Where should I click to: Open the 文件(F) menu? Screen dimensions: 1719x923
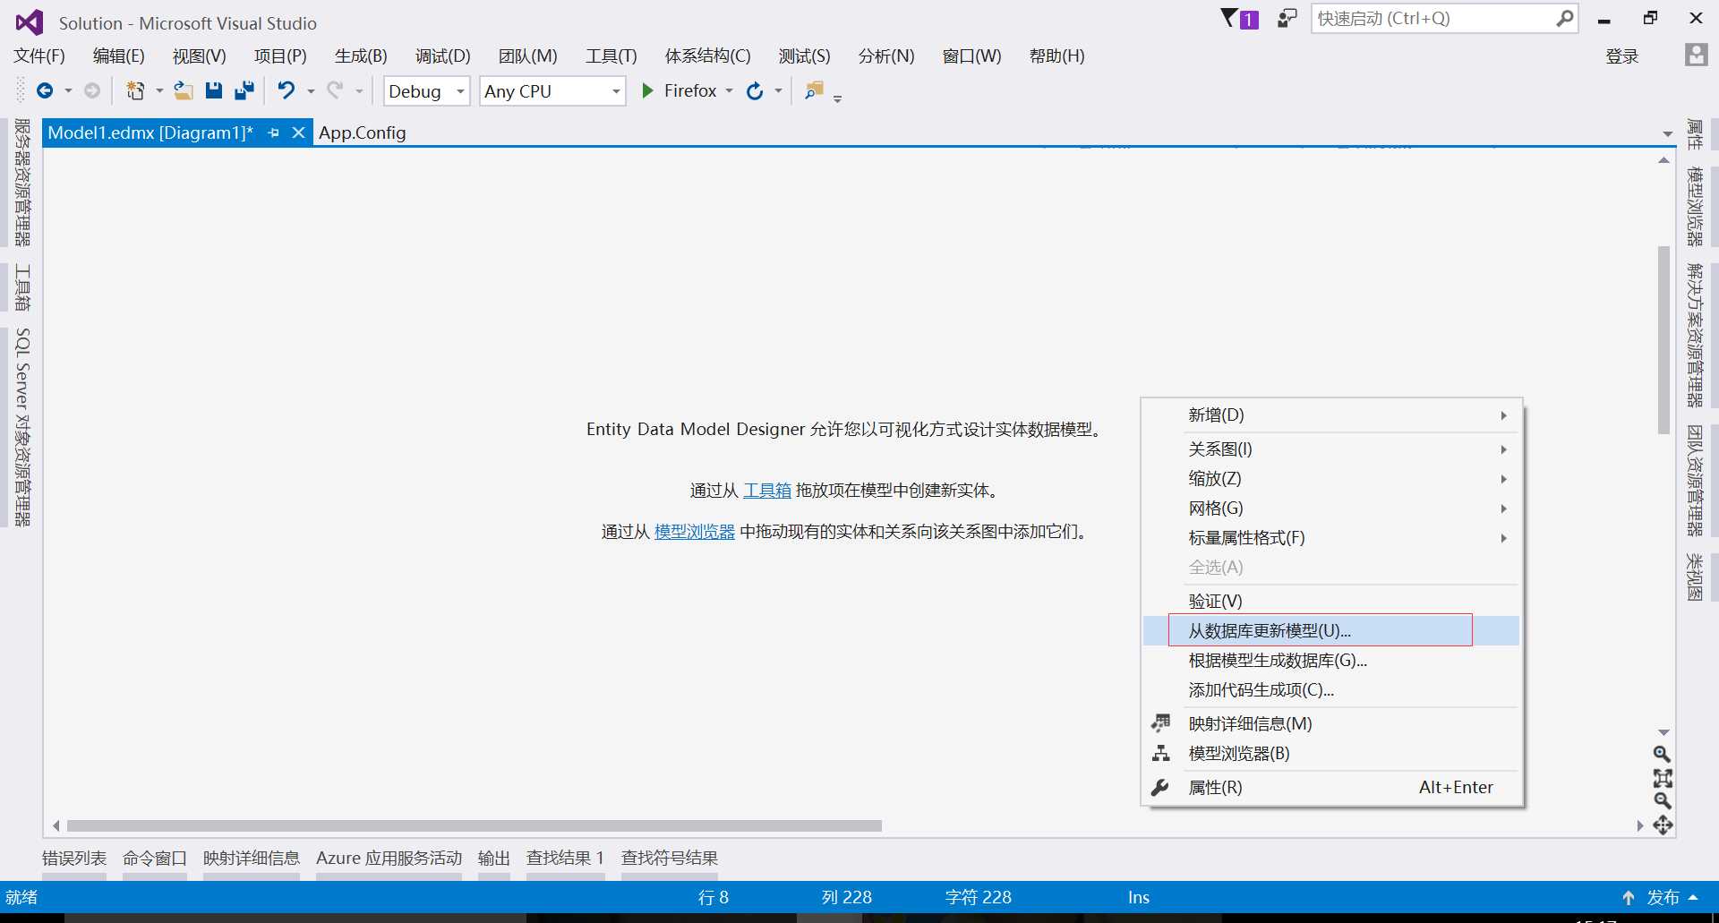(39, 56)
